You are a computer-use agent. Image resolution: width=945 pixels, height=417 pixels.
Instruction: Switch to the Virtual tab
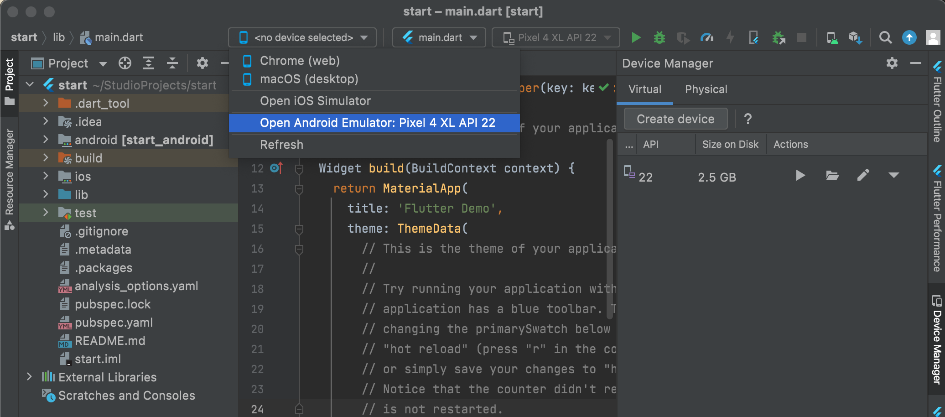point(645,89)
